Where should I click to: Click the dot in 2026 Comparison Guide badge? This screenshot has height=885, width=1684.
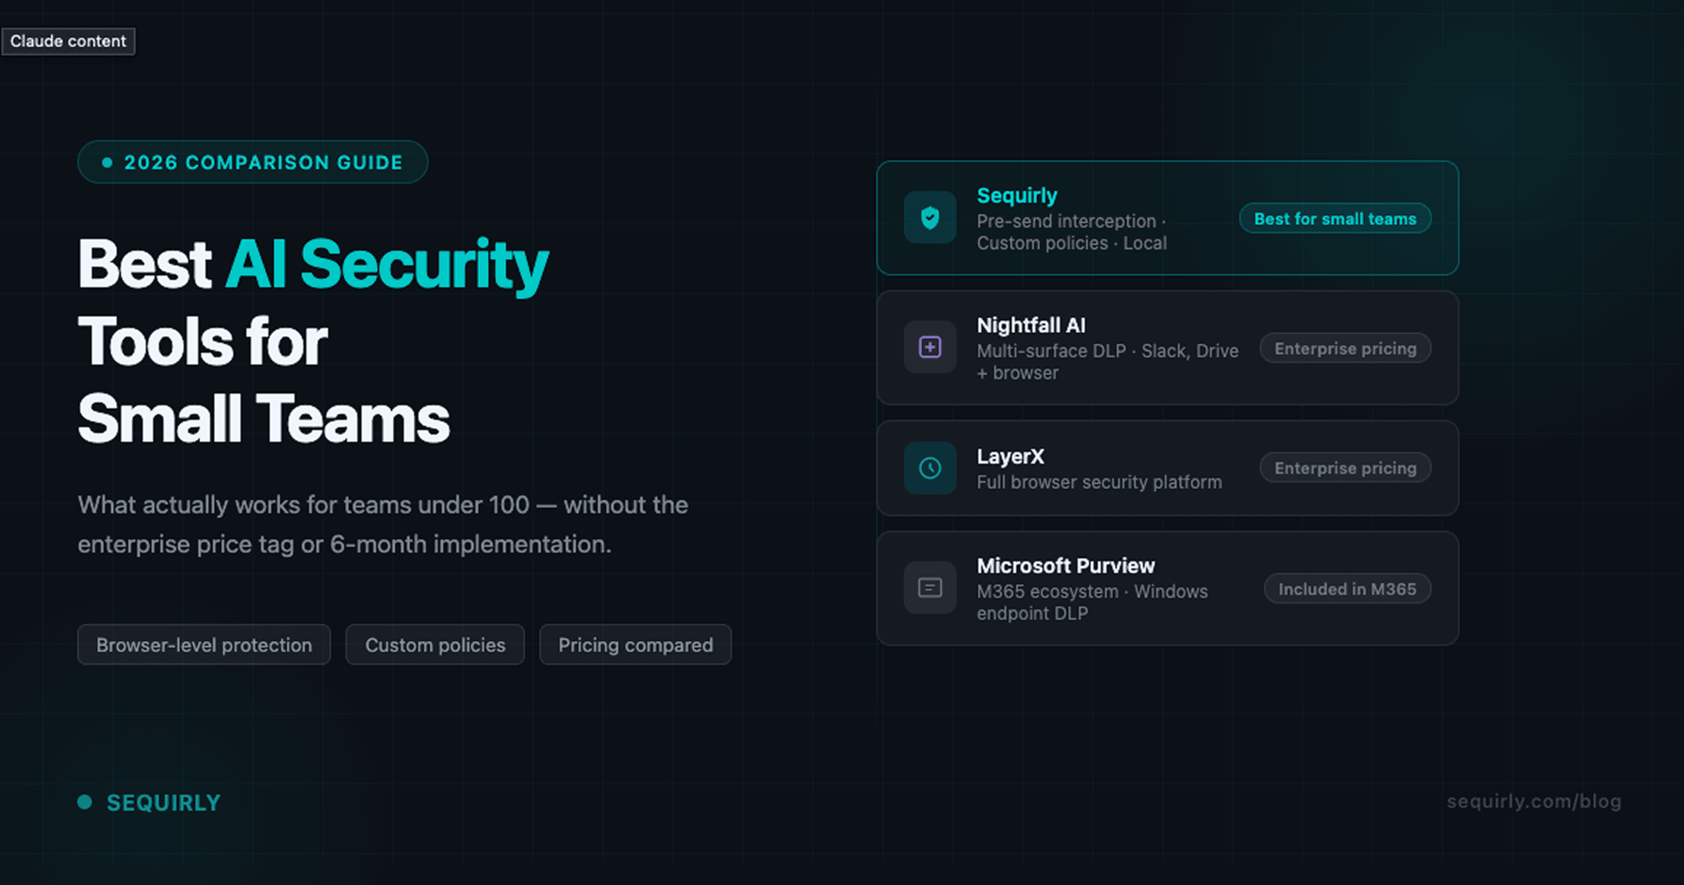[x=106, y=162]
